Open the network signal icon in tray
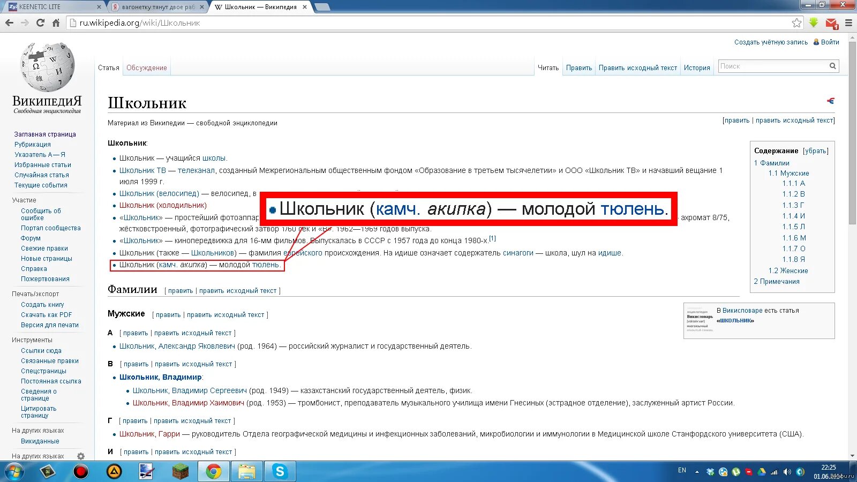857x482 pixels. point(774,472)
